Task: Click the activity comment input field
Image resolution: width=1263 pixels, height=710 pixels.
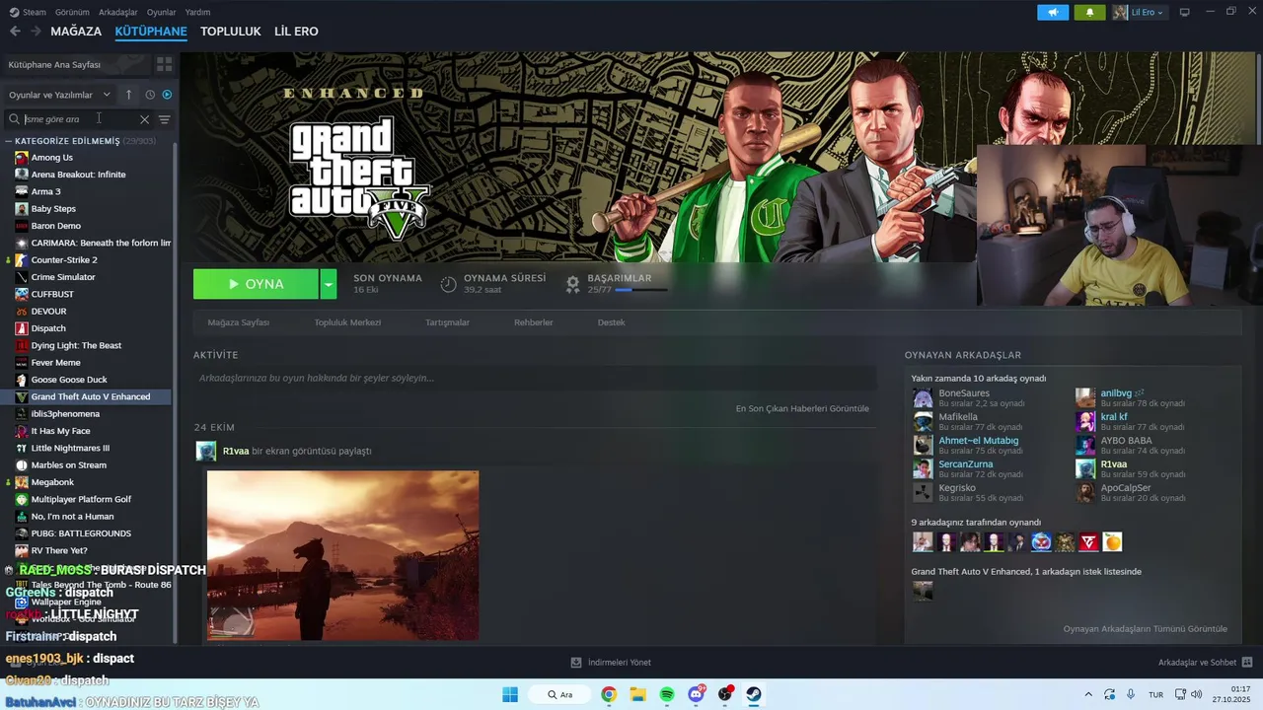Action: click(x=535, y=378)
